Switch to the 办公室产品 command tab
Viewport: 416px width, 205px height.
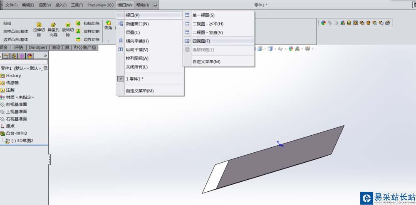[x=84, y=47]
